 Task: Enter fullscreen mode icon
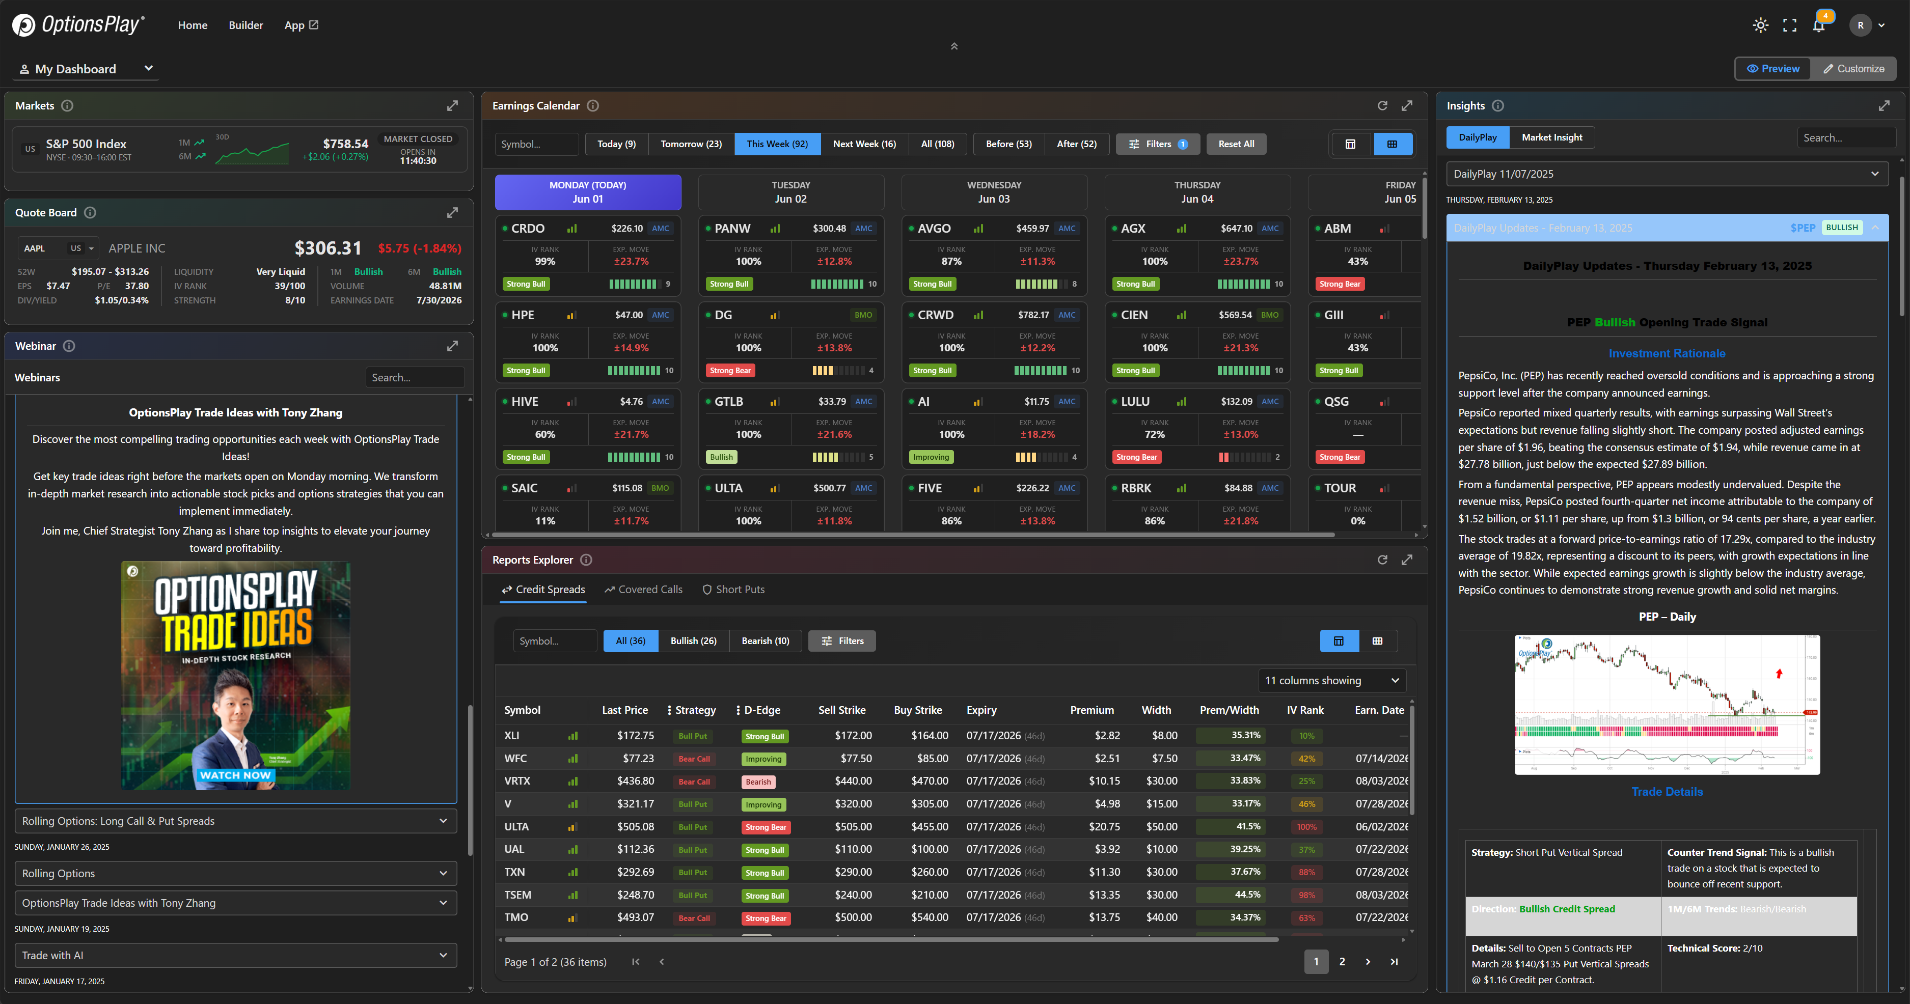(x=1790, y=25)
